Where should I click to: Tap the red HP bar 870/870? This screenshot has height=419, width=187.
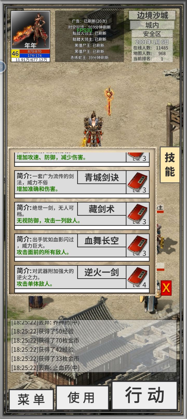(x=34, y=52)
